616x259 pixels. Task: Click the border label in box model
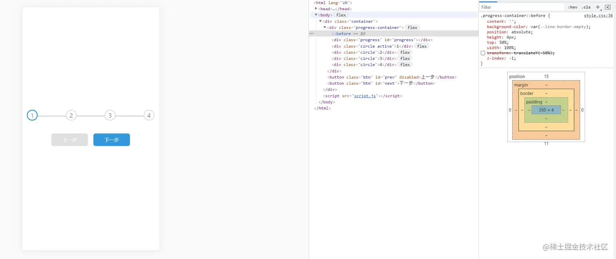point(527,93)
